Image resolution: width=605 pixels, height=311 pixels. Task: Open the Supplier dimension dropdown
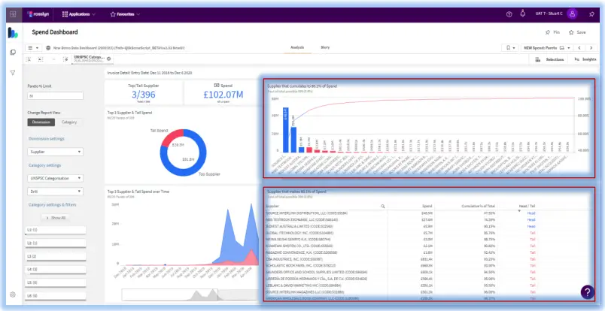pyautogui.click(x=55, y=152)
